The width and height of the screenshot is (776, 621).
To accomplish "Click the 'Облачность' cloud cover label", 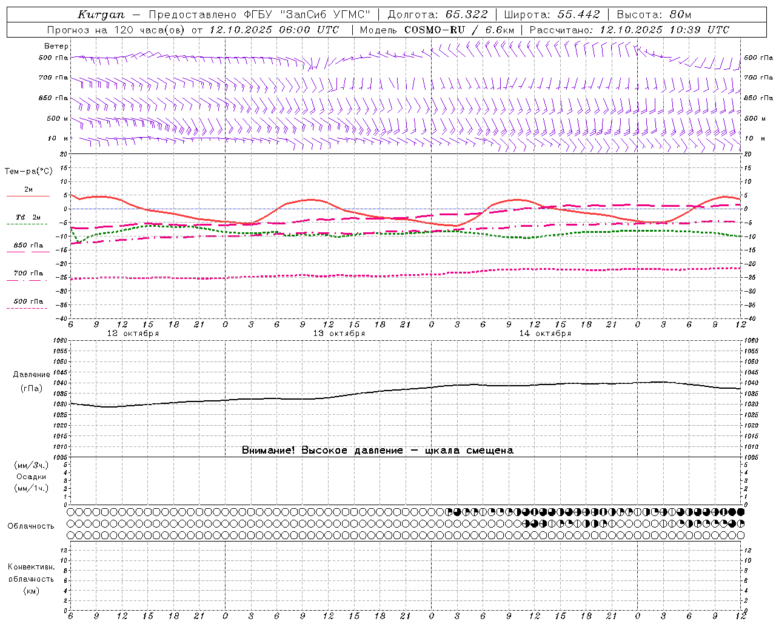I will 31,526.
